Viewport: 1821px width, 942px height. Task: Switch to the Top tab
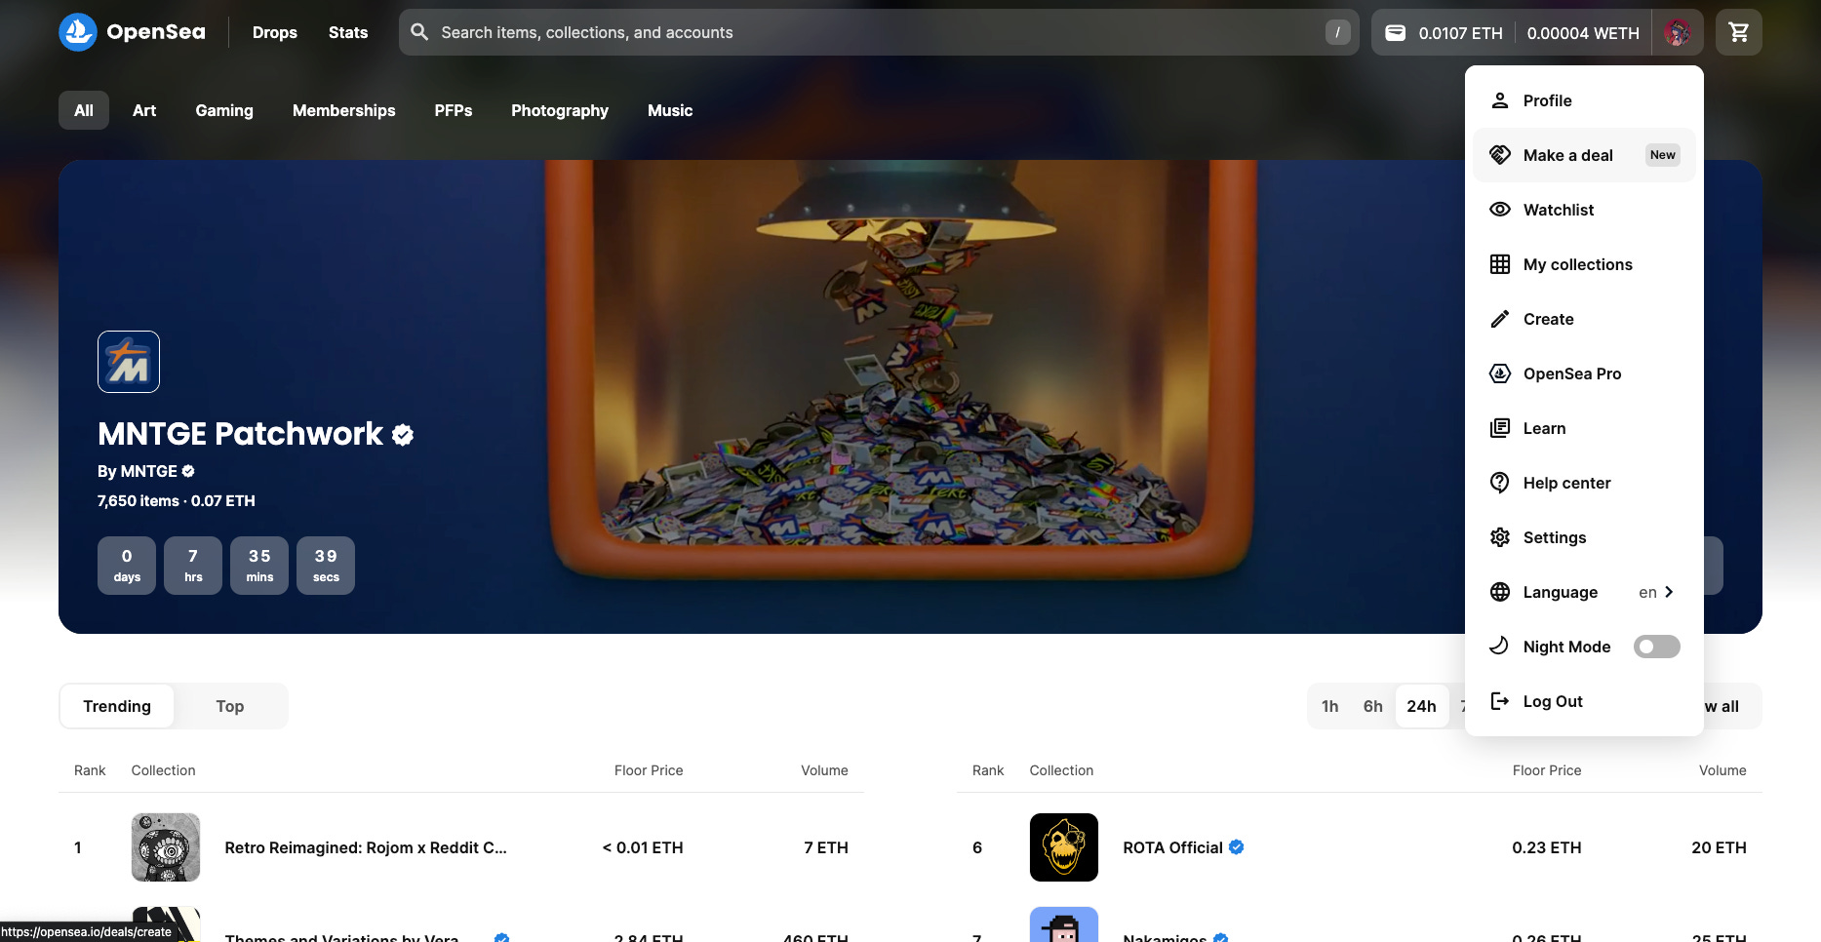click(x=230, y=706)
